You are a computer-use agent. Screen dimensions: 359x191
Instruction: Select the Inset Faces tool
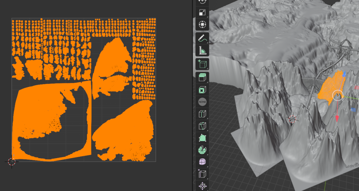pyautogui.click(x=202, y=90)
